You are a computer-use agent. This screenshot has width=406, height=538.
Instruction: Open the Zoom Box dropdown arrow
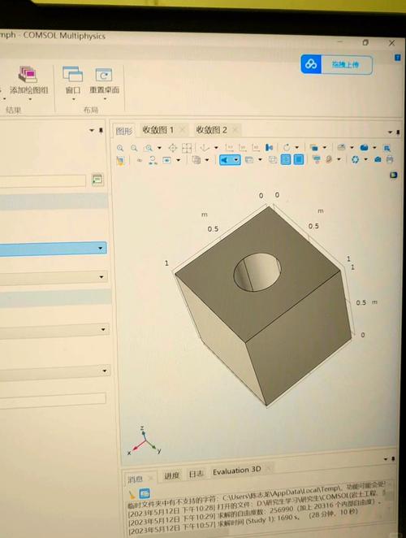[x=159, y=148]
